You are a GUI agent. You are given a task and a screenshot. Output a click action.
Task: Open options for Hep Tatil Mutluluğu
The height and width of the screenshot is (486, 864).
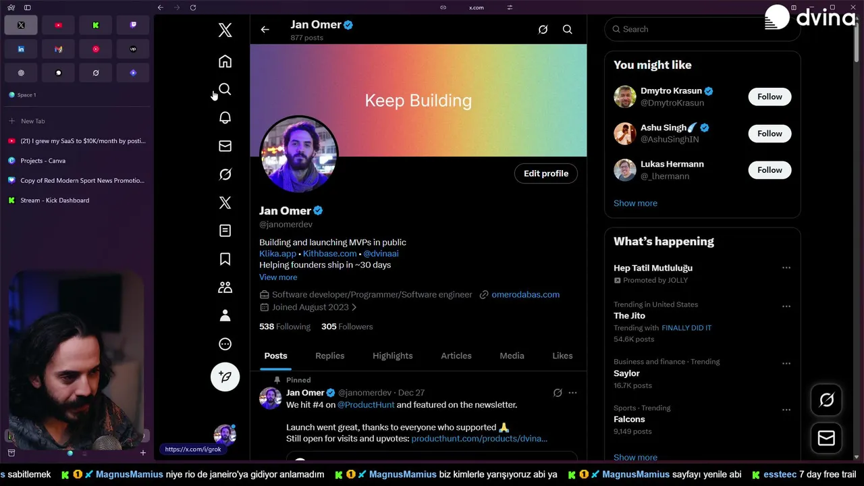(x=786, y=268)
